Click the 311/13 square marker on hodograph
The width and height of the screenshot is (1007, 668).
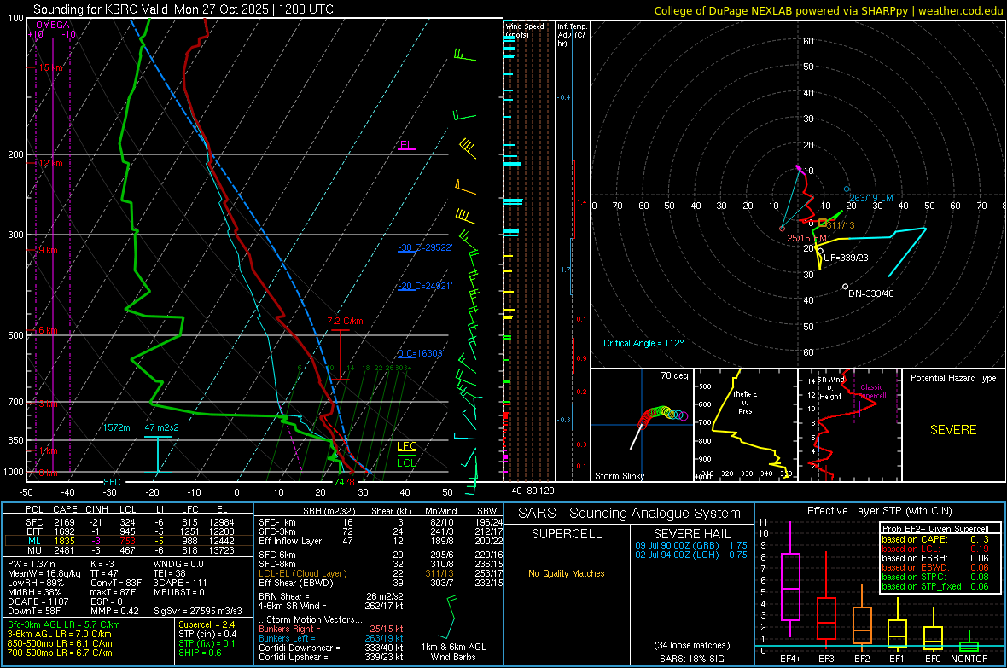[823, 223]
